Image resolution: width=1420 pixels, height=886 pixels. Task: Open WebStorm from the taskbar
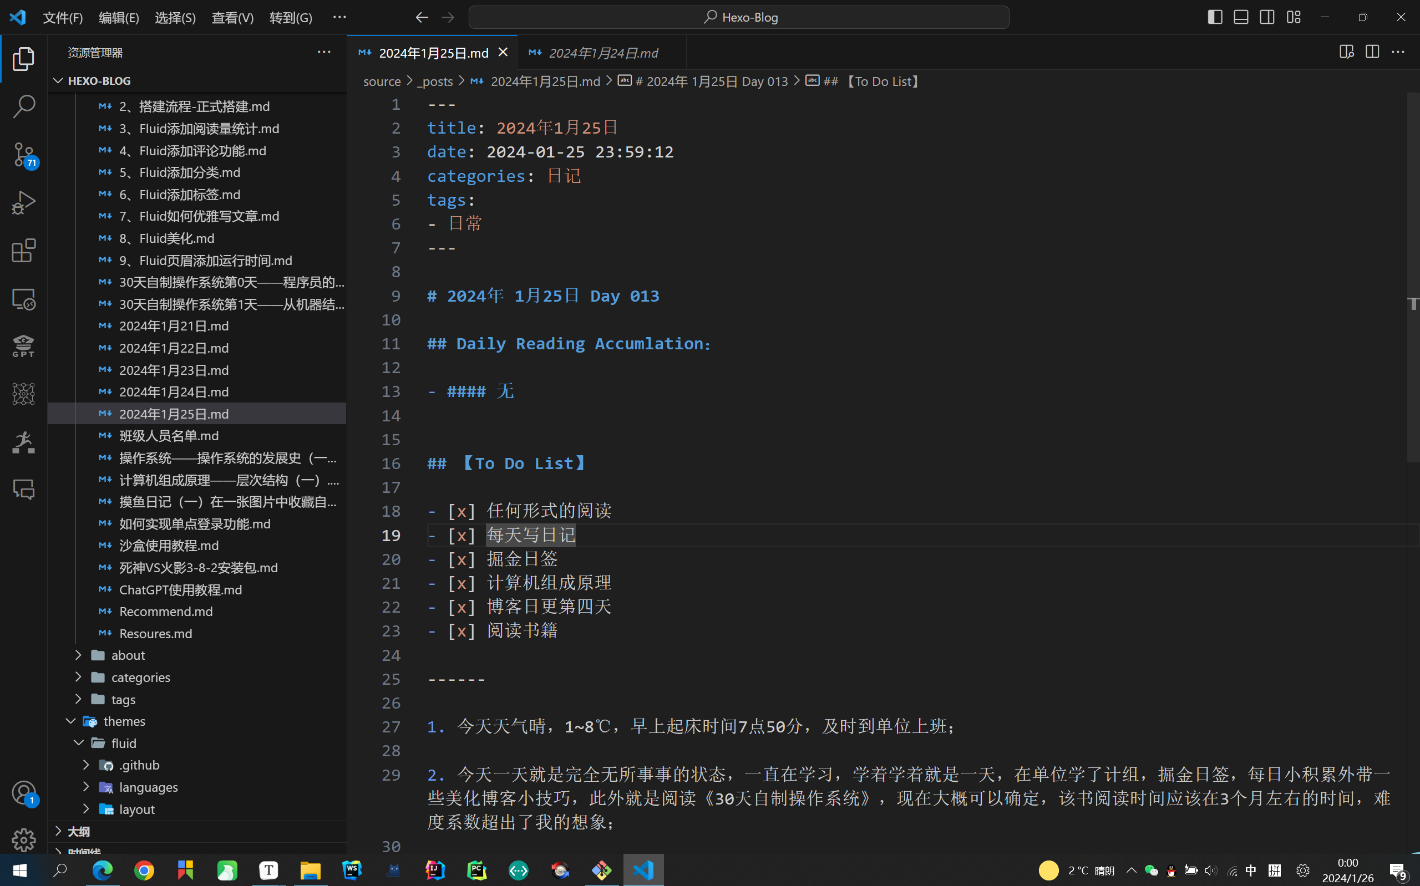point(352,870)
